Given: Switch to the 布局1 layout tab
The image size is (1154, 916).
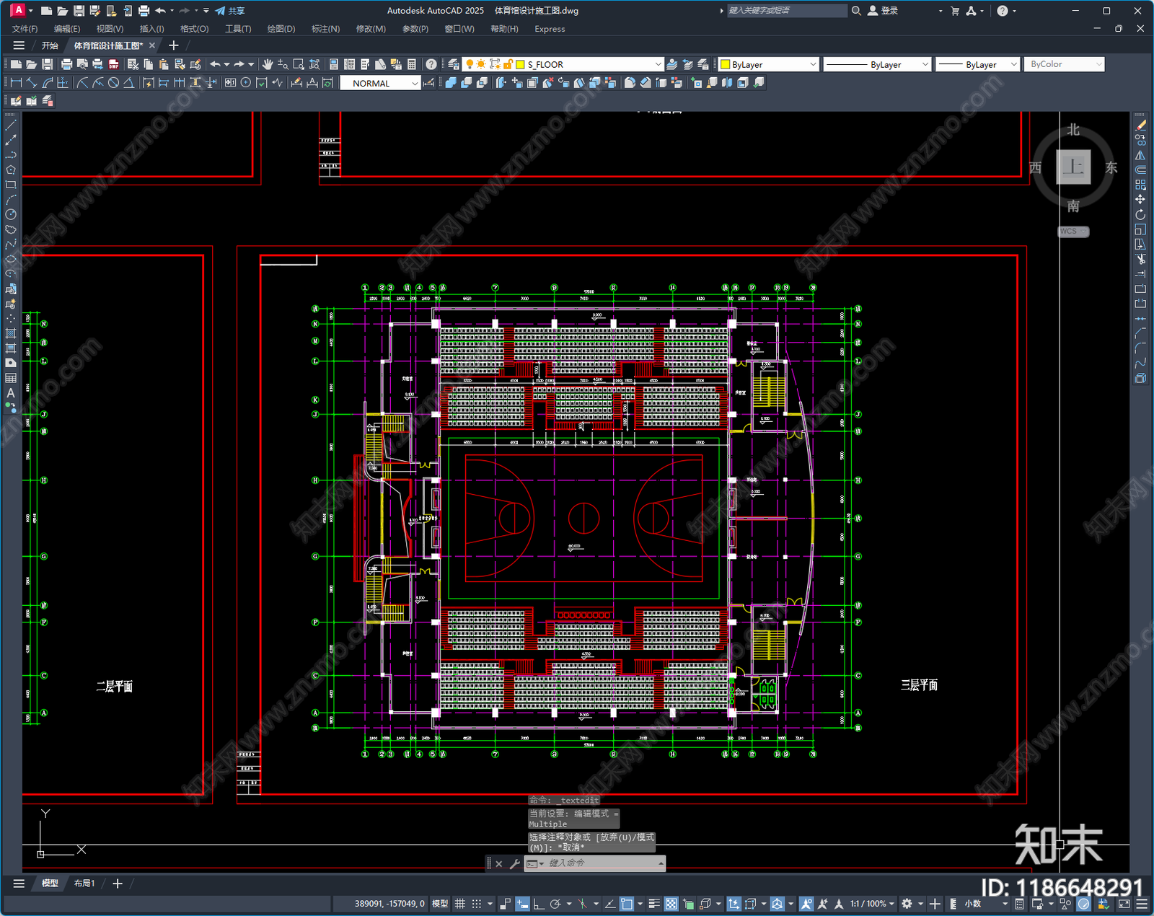Looking at the screenshot, I should tap(84, 884).
